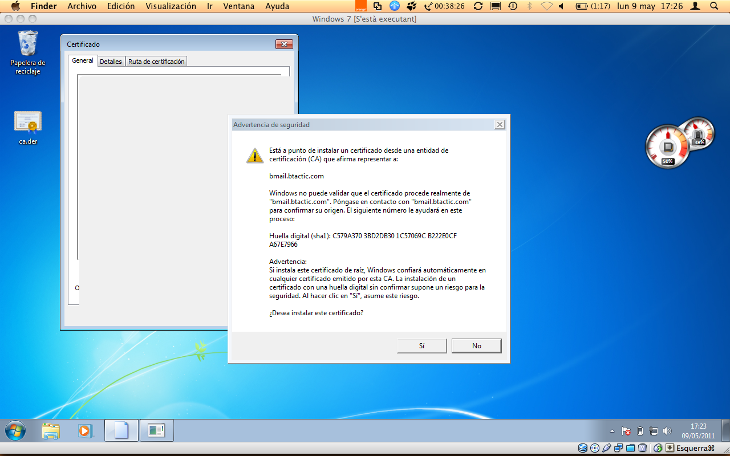Open the Archivo menu
730x456 pixels.
[82, 6]
